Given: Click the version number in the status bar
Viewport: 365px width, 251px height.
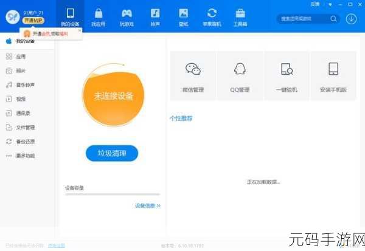Looking at the screenshot, I should [182, 246].
